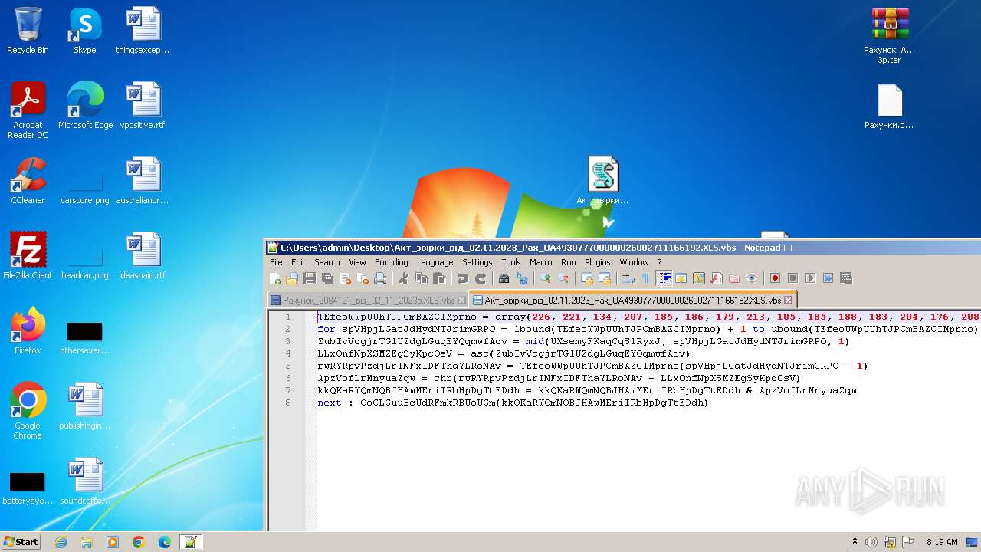This screenshot has width=981, height=552.
Task: Click the Start button
Action: (x=21, y=542)
